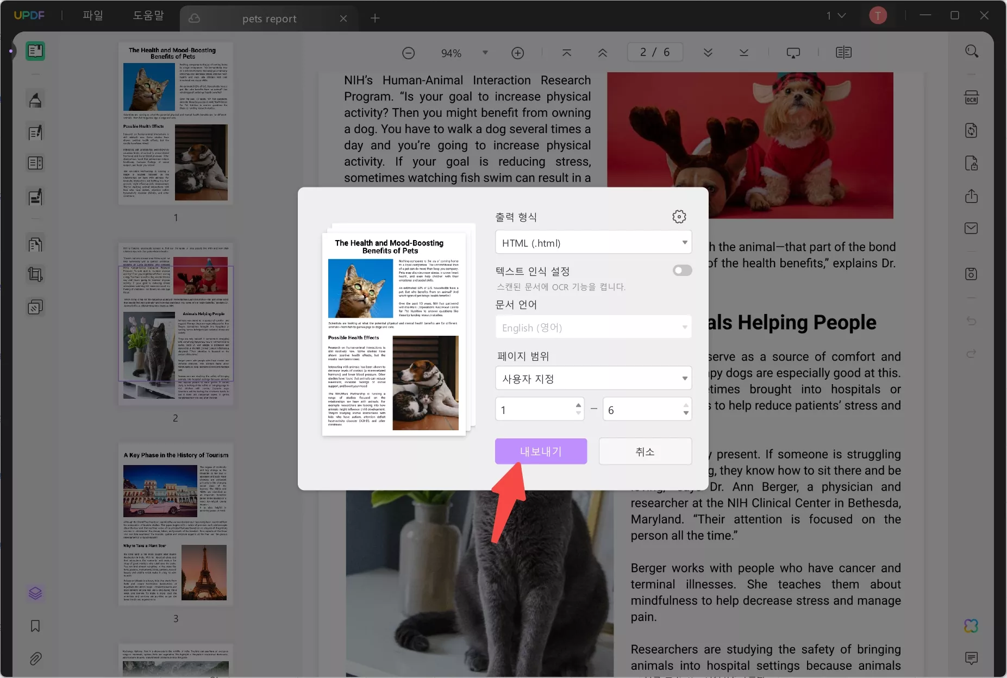The width and height of the screenshot is (1007, 678).
Task: Open the Layers panel icon
Action: point(35,593)
